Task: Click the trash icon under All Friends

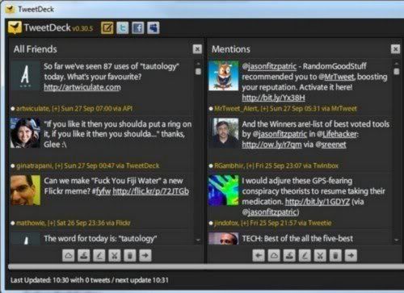Action: coord(130,255)
